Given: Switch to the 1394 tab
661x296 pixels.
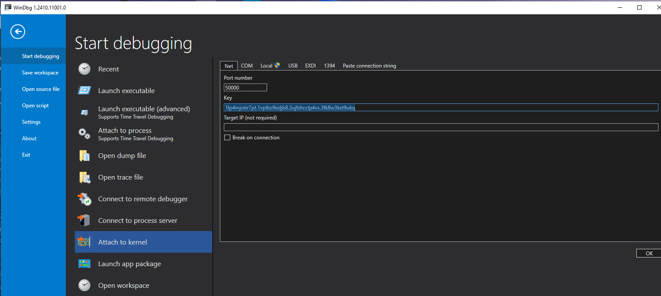Looking at the screenshot, I should click(329, 66).
